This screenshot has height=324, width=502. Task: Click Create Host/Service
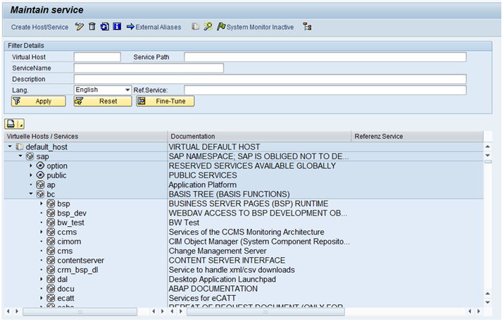pyautogui.click(x=40, y=27)
